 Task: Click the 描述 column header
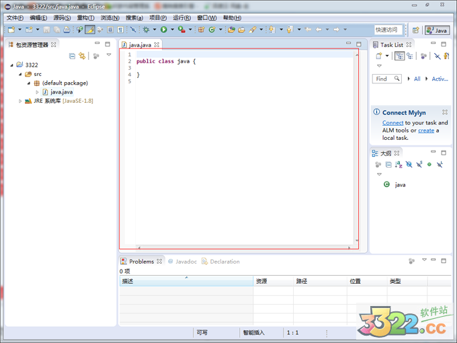186,281
